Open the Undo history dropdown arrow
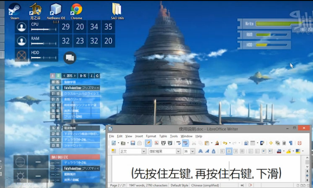This screenshot has width=313, height=188. (x=230, y=143)
